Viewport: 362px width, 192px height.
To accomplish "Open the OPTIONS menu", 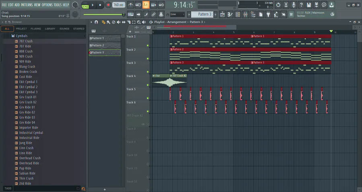I will pos(47,5).
